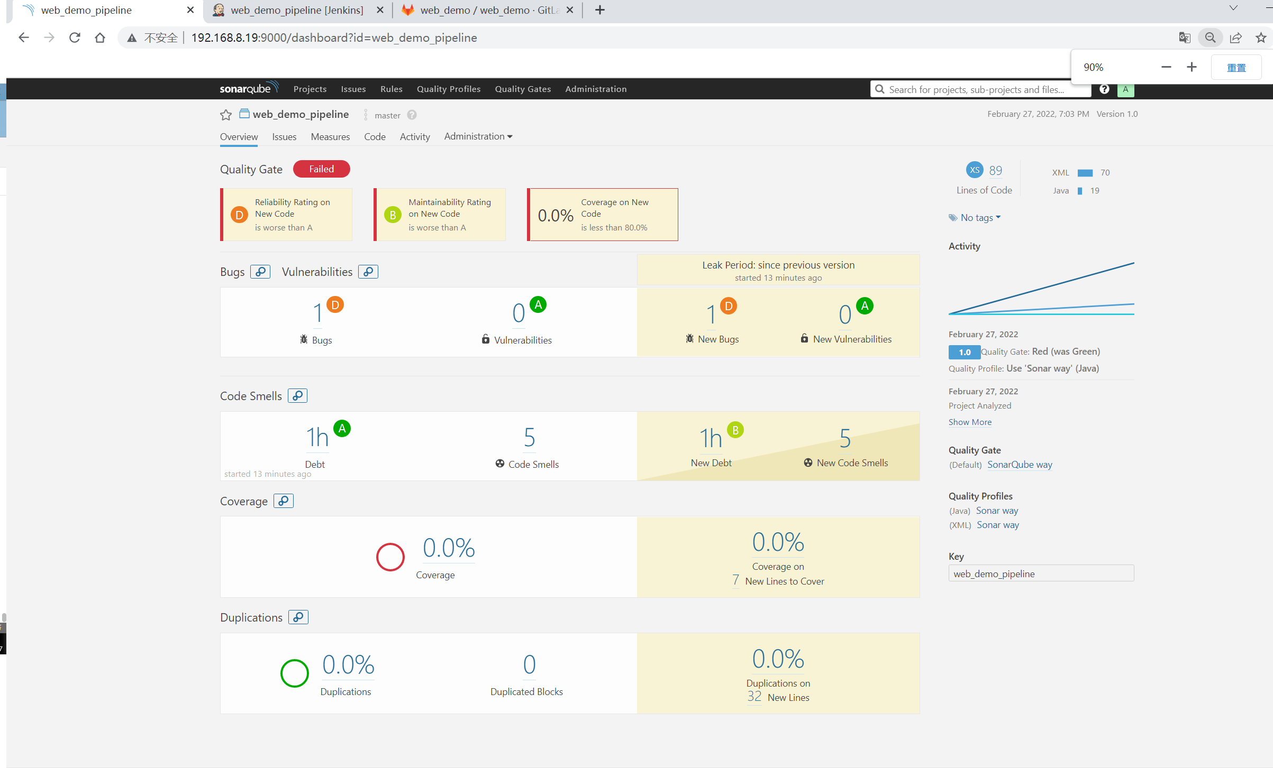Open Coverage measure history key icon
1273x768 pixels.
click(x=284, y=501)
